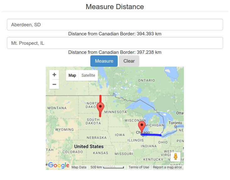Click the NEBRASKA label on map
The image size is (230, 180).
(97, 138)
